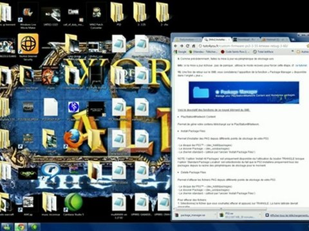Open the 'ce tutoriel' link in page
309x231 pixels.
pyautogui.click(x=301, y=65)
